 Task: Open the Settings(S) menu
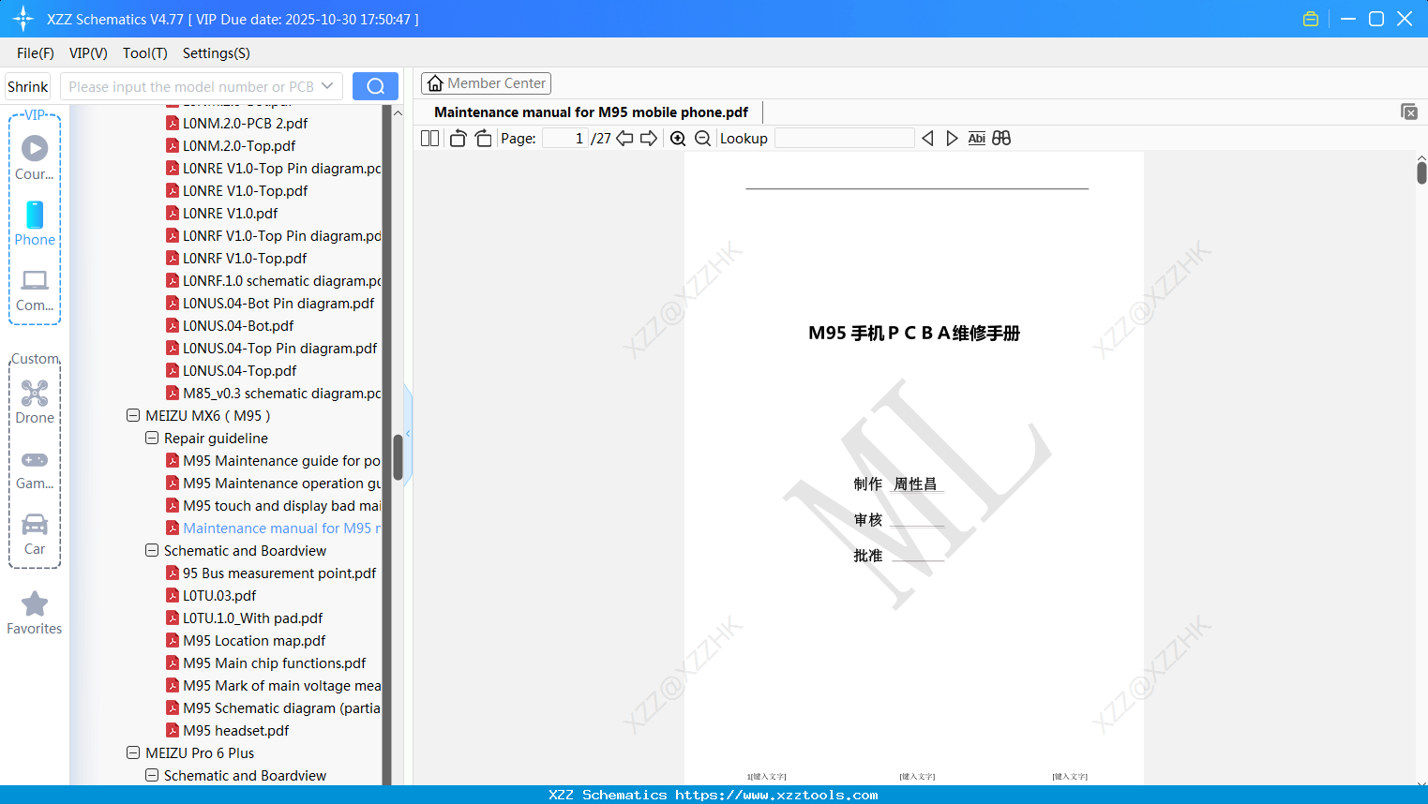point(216,53)
